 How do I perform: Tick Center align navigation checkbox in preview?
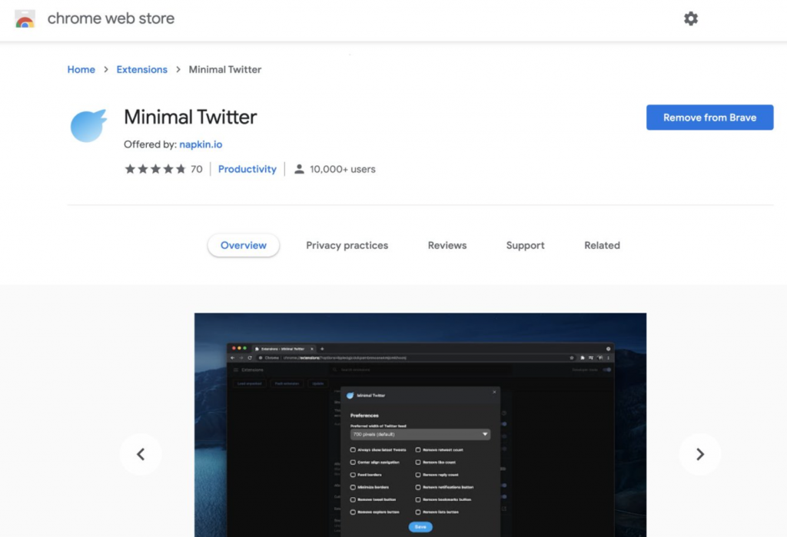point(353,462)
